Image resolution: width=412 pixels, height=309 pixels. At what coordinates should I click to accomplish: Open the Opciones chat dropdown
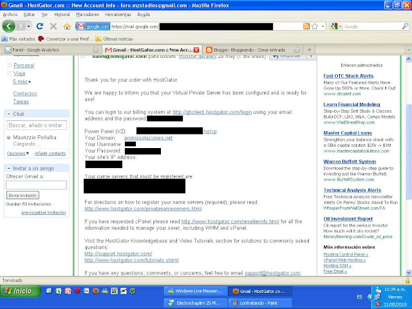pyautogui.click(x=18, y=153)
